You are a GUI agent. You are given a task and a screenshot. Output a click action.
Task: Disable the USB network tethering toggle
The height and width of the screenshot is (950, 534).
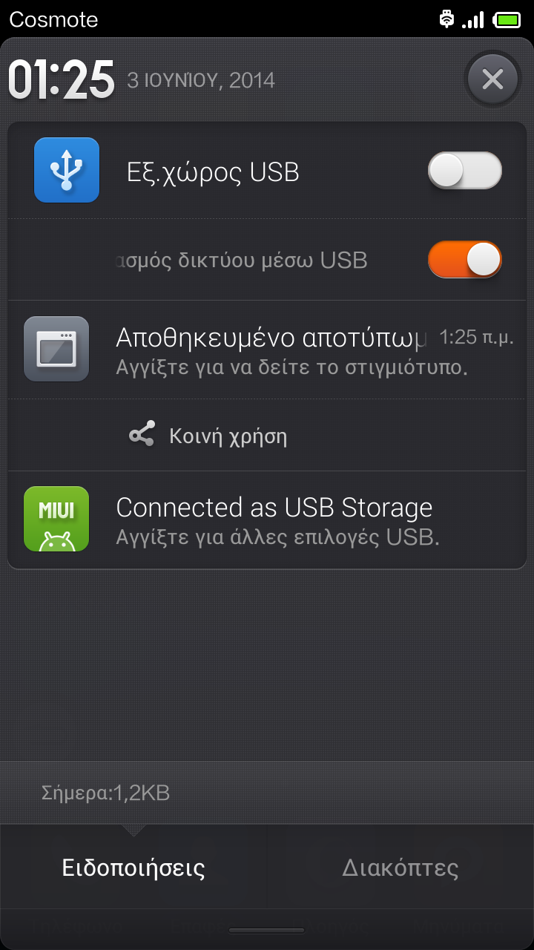coord(465,260)
